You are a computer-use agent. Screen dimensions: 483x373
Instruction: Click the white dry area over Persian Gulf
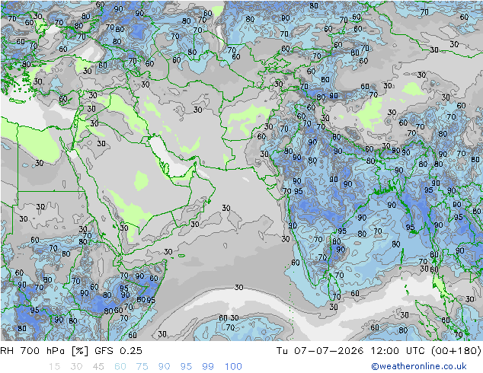tap(168, 158)
